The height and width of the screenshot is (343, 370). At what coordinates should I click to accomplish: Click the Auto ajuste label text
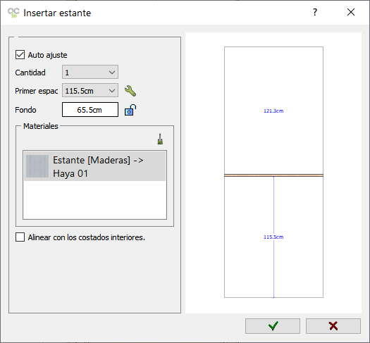[47, 55]
